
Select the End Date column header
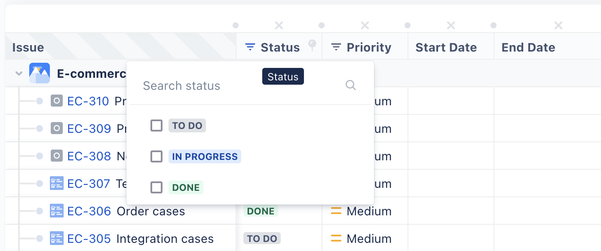[528, 47]
